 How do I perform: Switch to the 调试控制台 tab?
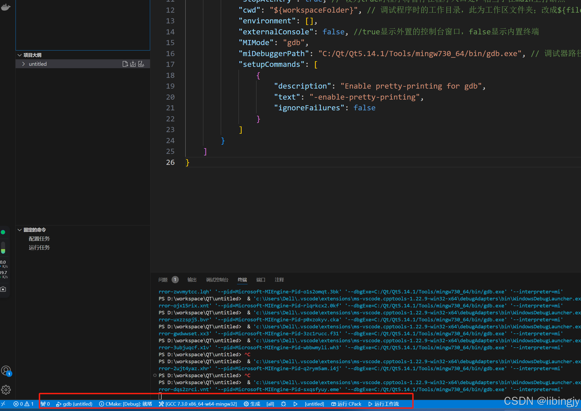217,280
